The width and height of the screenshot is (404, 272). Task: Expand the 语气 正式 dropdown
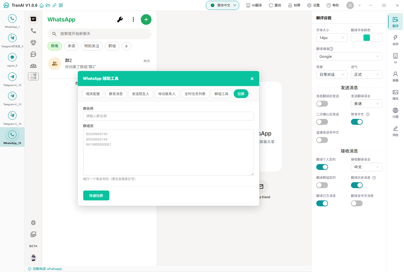pos(367,75)
